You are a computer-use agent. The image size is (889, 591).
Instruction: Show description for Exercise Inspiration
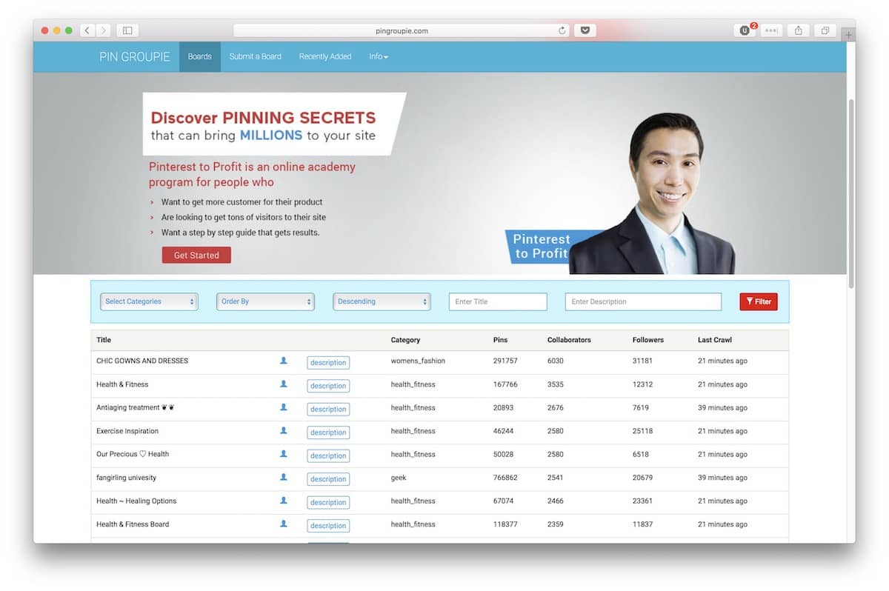[328, 433]
